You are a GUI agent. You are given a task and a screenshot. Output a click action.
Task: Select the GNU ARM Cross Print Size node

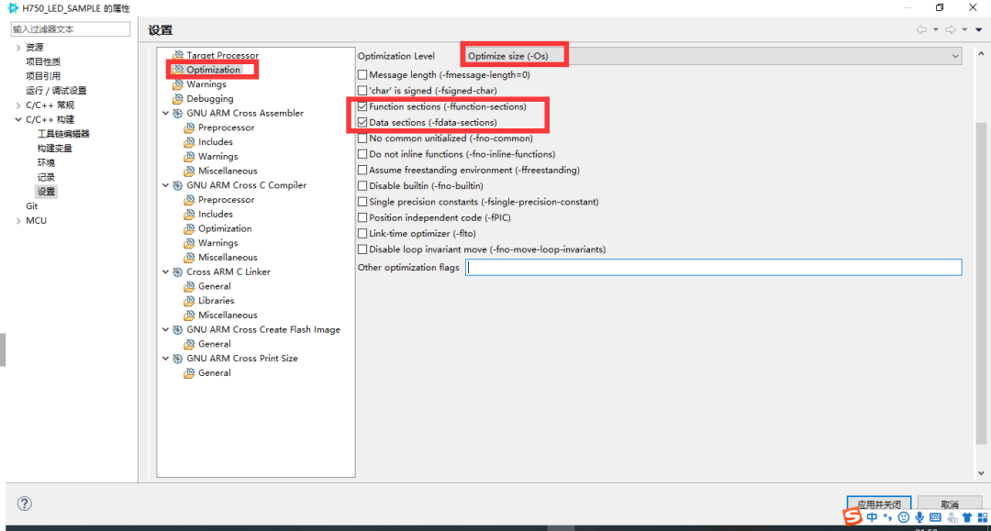click(x=242, y=358)
